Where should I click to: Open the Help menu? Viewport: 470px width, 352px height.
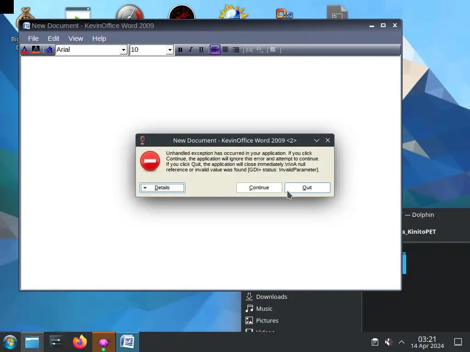(x=99, y=38)
